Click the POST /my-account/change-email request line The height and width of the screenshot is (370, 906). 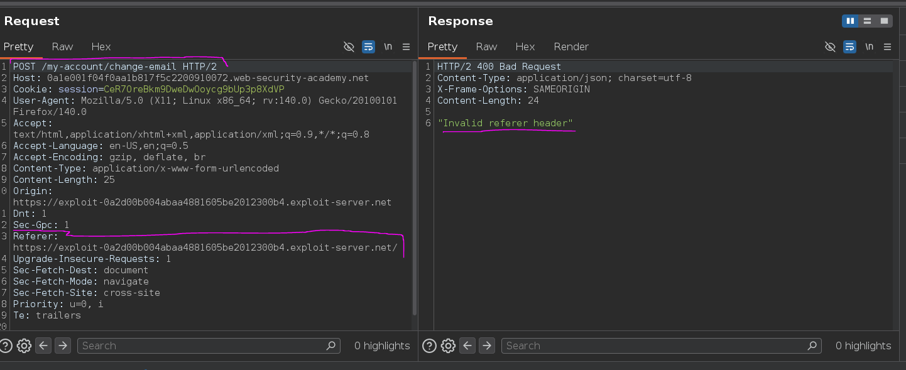point(115,67)
